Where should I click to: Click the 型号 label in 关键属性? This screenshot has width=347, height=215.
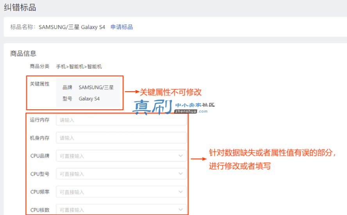pyautogui.click(x=67, y=99)
